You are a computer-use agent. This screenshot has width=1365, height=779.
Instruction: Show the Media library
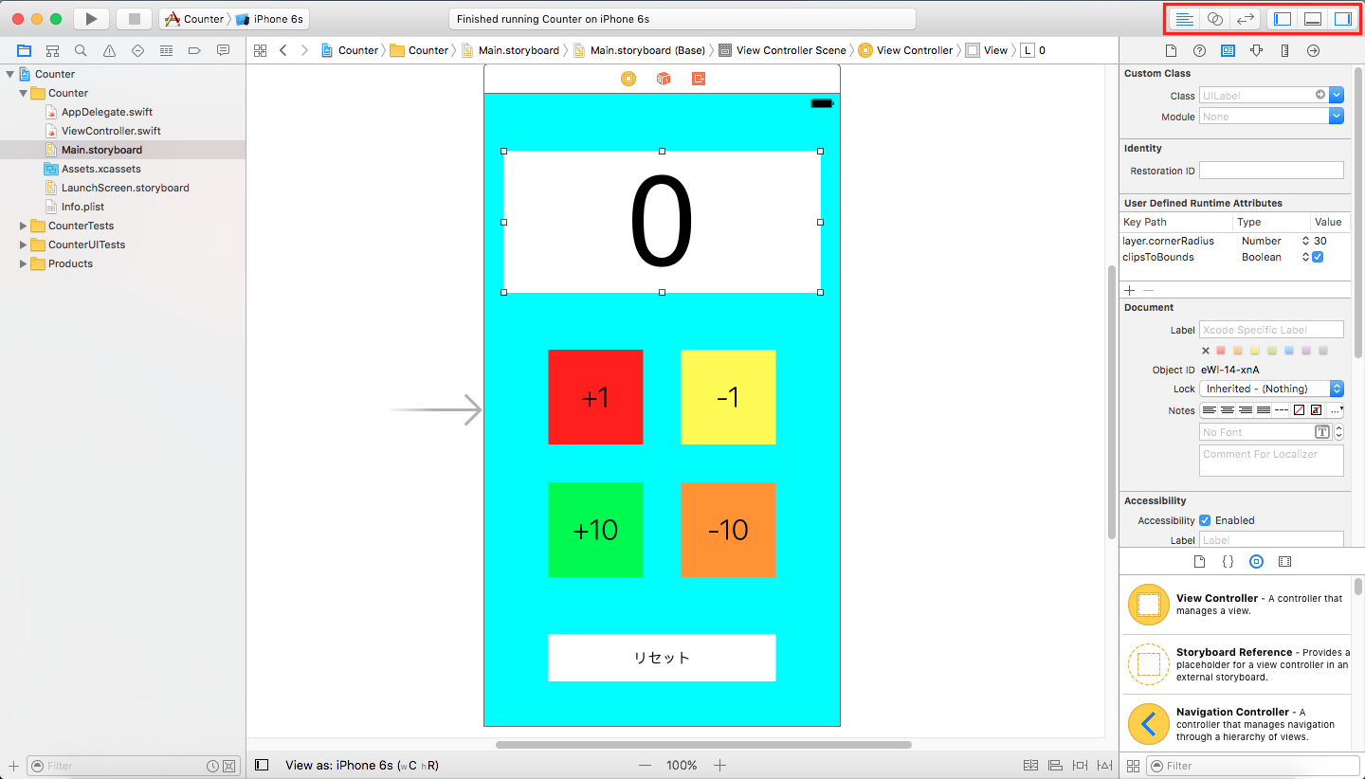coord(1284,561)
